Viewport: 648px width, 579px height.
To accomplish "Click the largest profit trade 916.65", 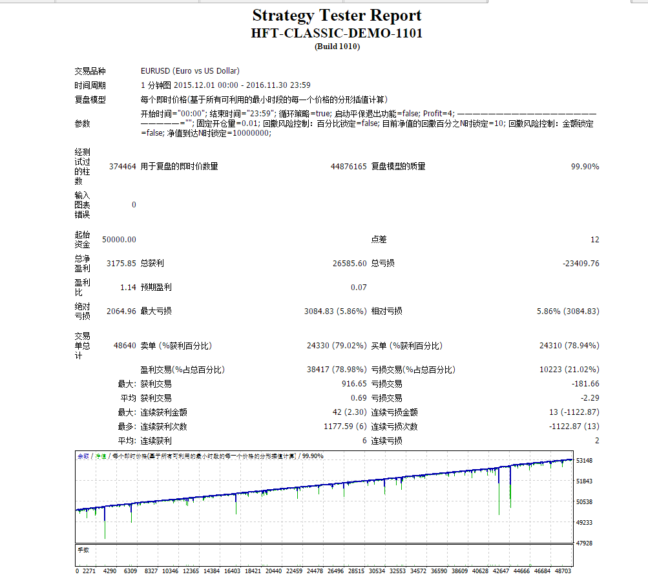I will 354,383.
